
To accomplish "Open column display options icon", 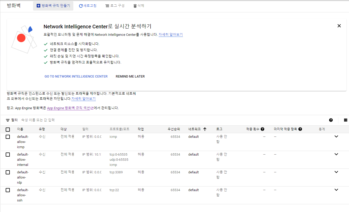I will tap(346, 120).
